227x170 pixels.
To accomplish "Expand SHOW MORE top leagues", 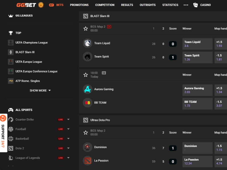I will coord(40,90).
